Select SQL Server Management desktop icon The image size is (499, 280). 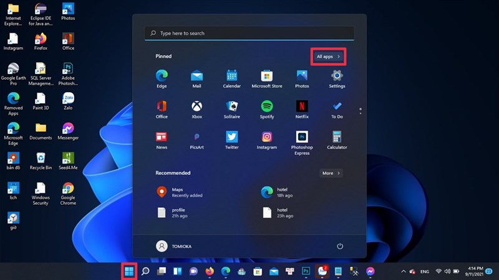click(x=41, y=74)
